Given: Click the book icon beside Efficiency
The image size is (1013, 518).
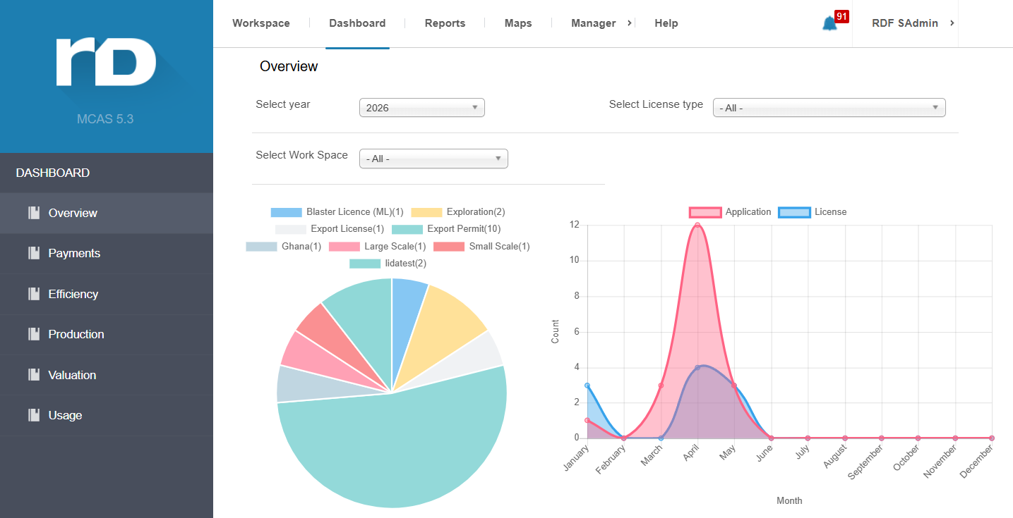Looking at the screenshot, I should click(33, 294).
